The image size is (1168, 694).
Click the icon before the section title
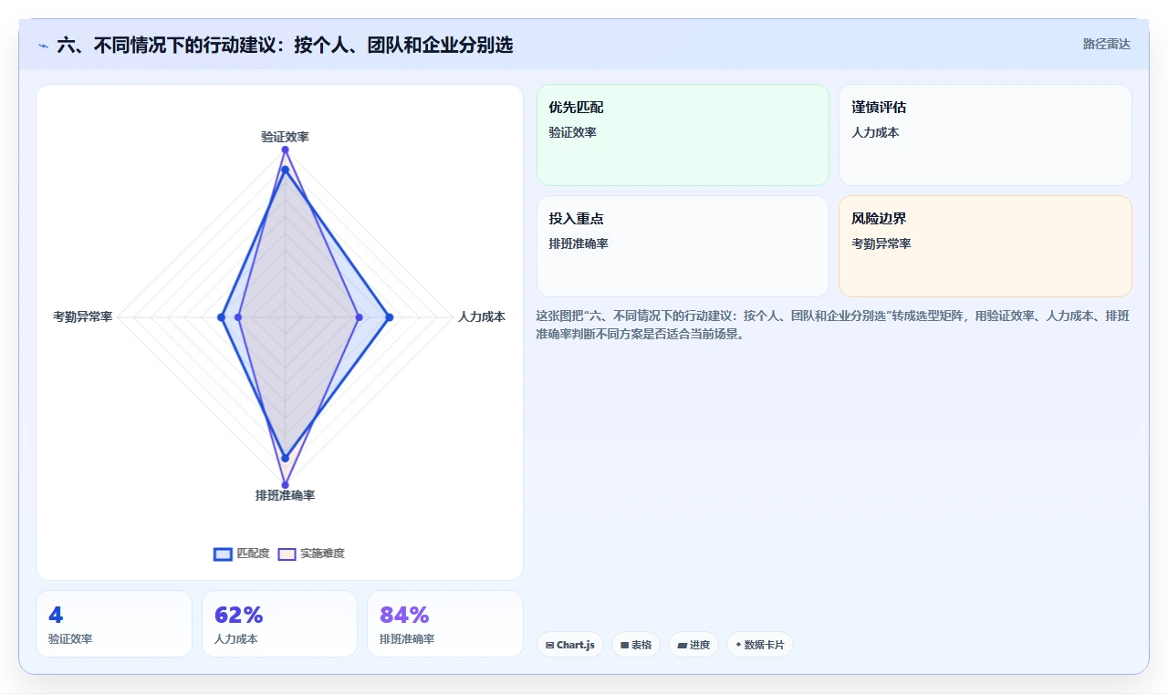tap(43, 46)
